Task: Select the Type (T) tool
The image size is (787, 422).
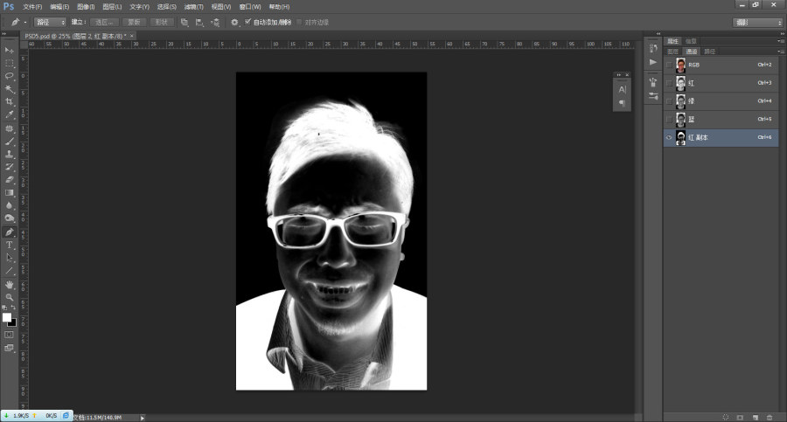Action: (10, 245)
